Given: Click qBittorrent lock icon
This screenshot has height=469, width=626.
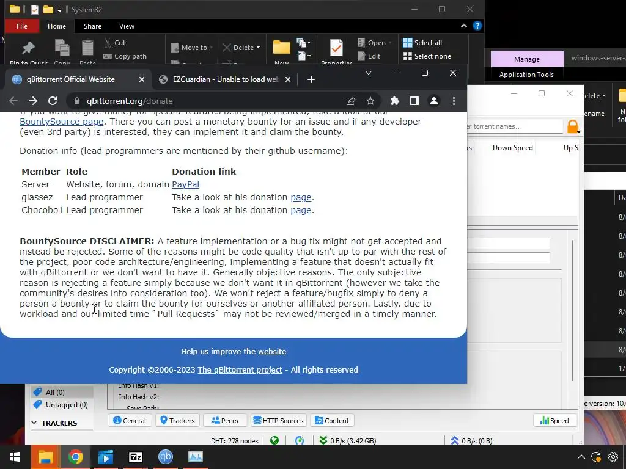Looking at the screenshot, I should click(x=572, y=126).
